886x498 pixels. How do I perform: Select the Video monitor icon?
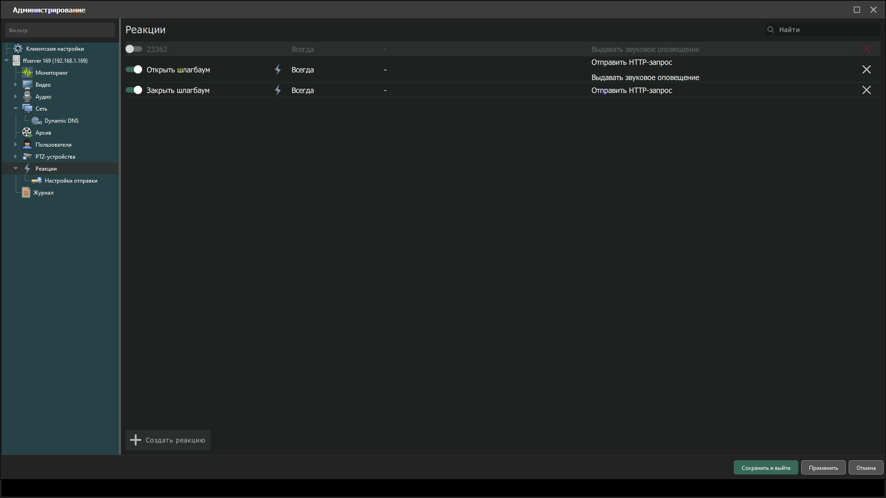[x=27, y=85]
